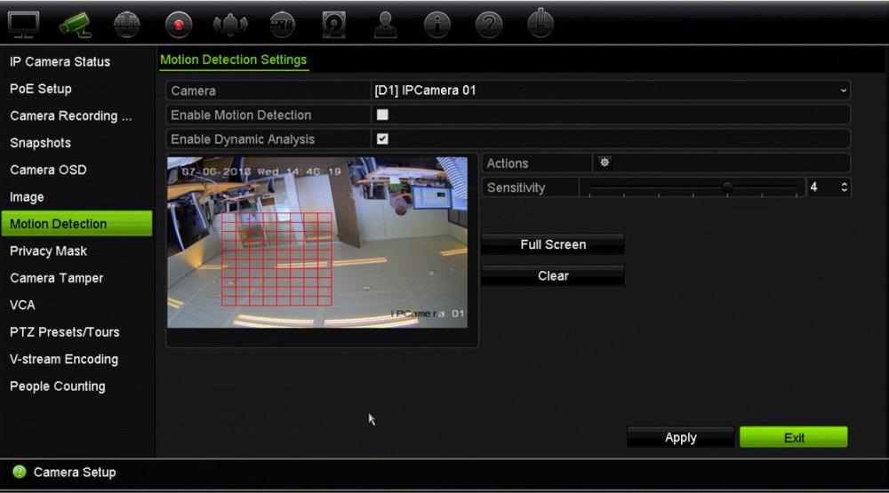The height and width of the screenshot is (493, 889).
Task: Go to Camera Tamper settings
Action: point(57,278)
